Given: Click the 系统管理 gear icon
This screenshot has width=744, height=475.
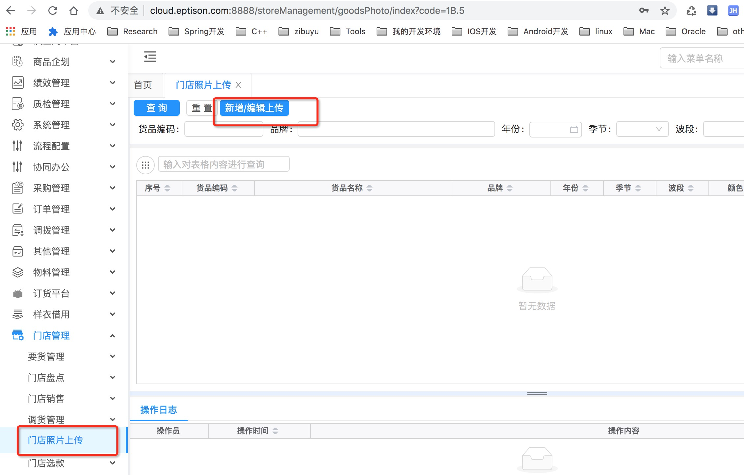Looking at the screenshot, I should click(x=17, y=125).
